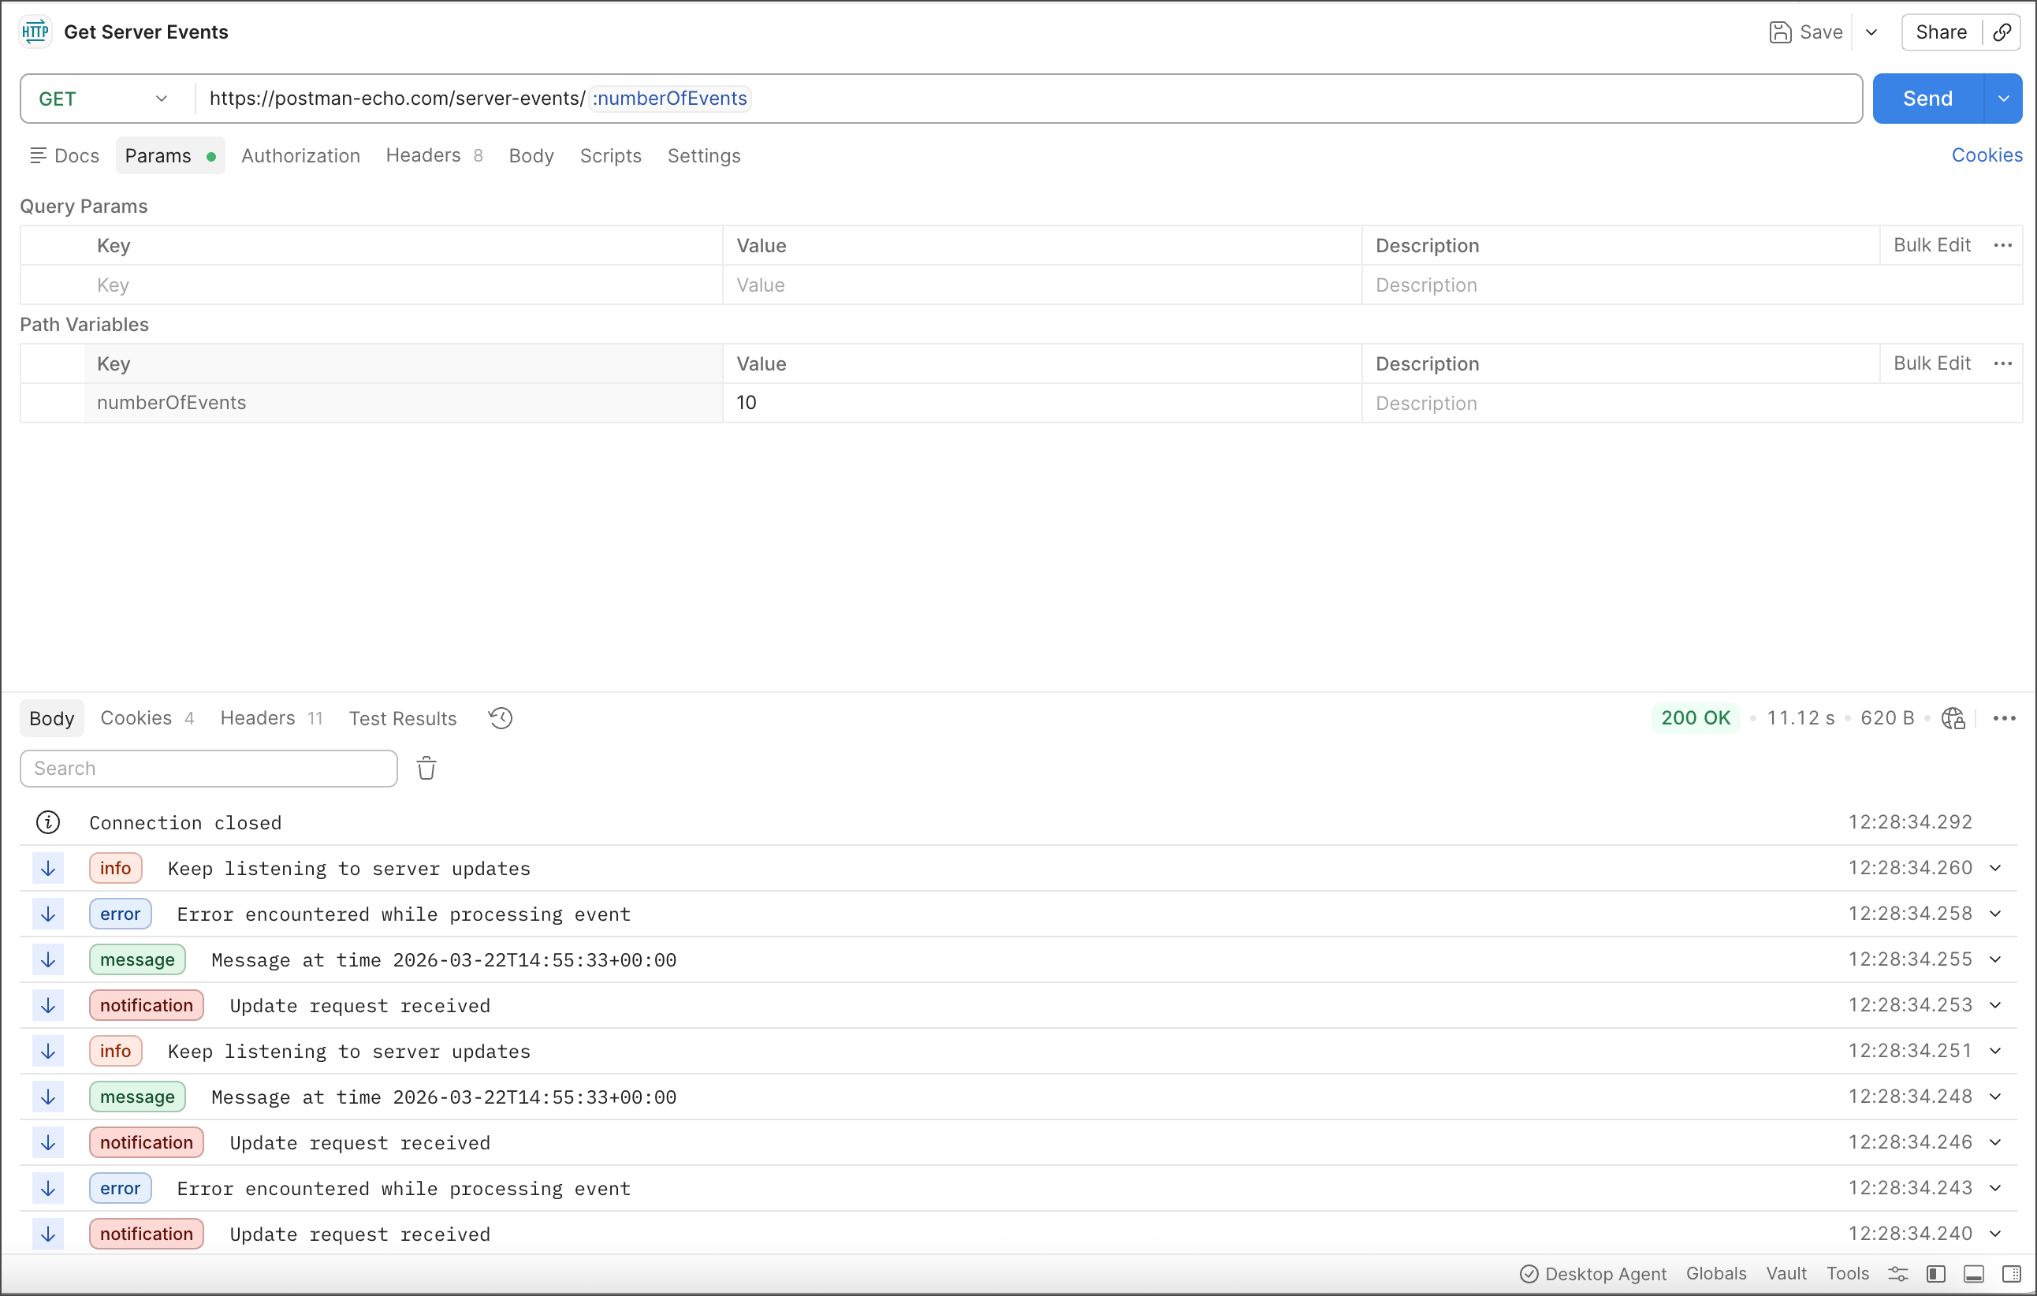Screen dimensions: 2037x1296
Task: Click the copy request link icon
Action: [x=2002, y=32]
